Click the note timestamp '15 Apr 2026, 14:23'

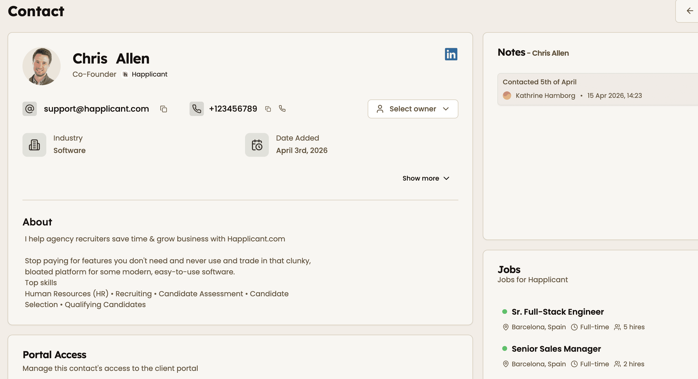coord(615,95)
